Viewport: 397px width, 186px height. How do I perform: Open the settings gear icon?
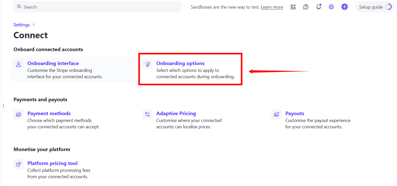pyautogui.click(x=331, y=7)
